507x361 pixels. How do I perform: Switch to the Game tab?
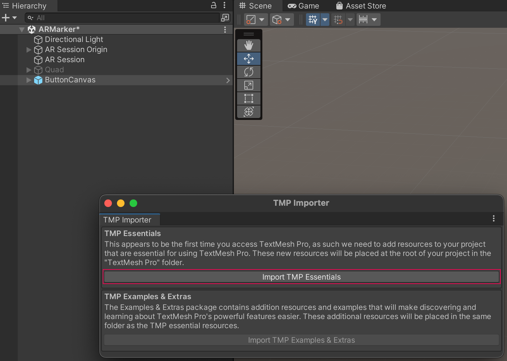coord(303,6)
